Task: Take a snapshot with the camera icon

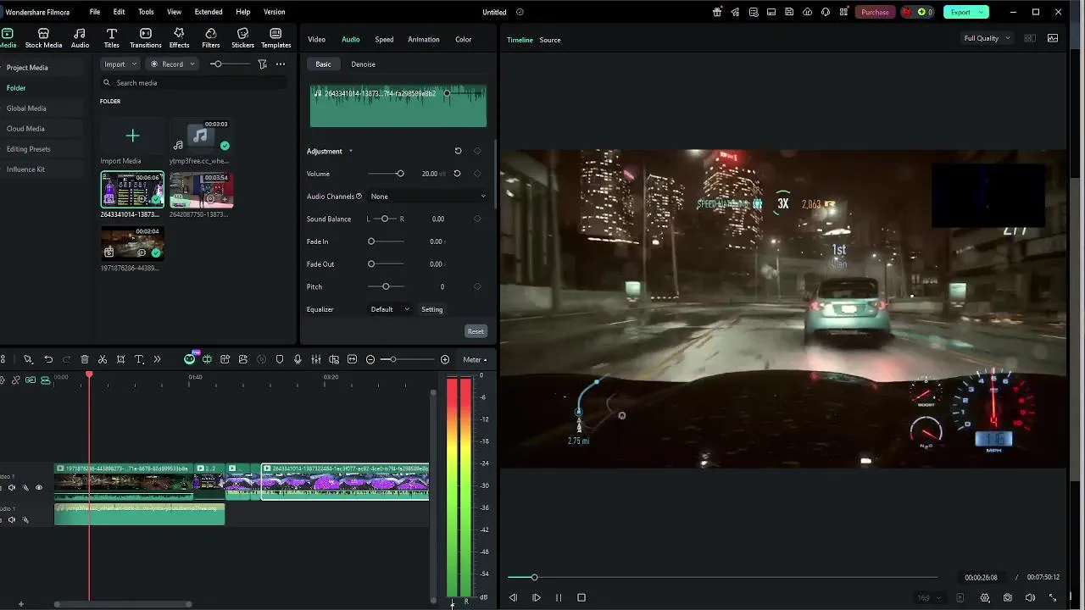Action: tap(1007, 597)
